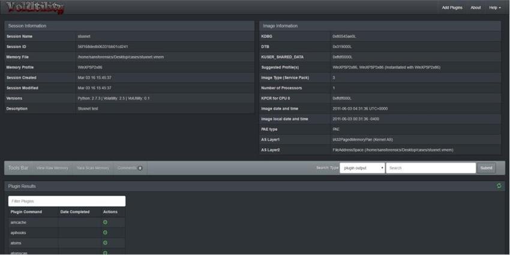Open View Raw Memory tool

[x=52, y=168]
